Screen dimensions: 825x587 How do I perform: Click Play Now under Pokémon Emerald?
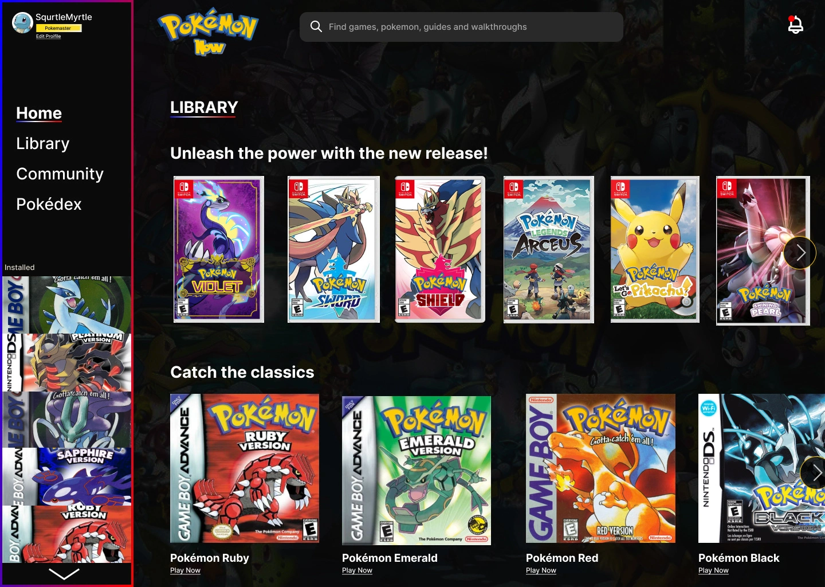357,570
